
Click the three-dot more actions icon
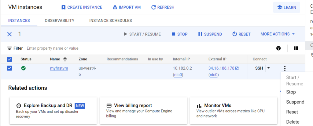coord(285,68)
